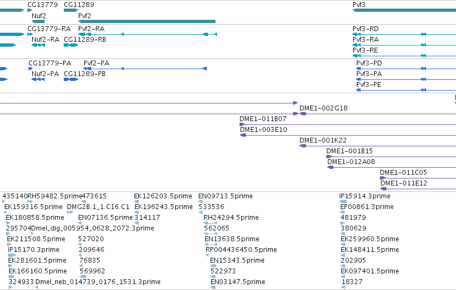Select the Pvf2-PA protein label

(96, 63)
